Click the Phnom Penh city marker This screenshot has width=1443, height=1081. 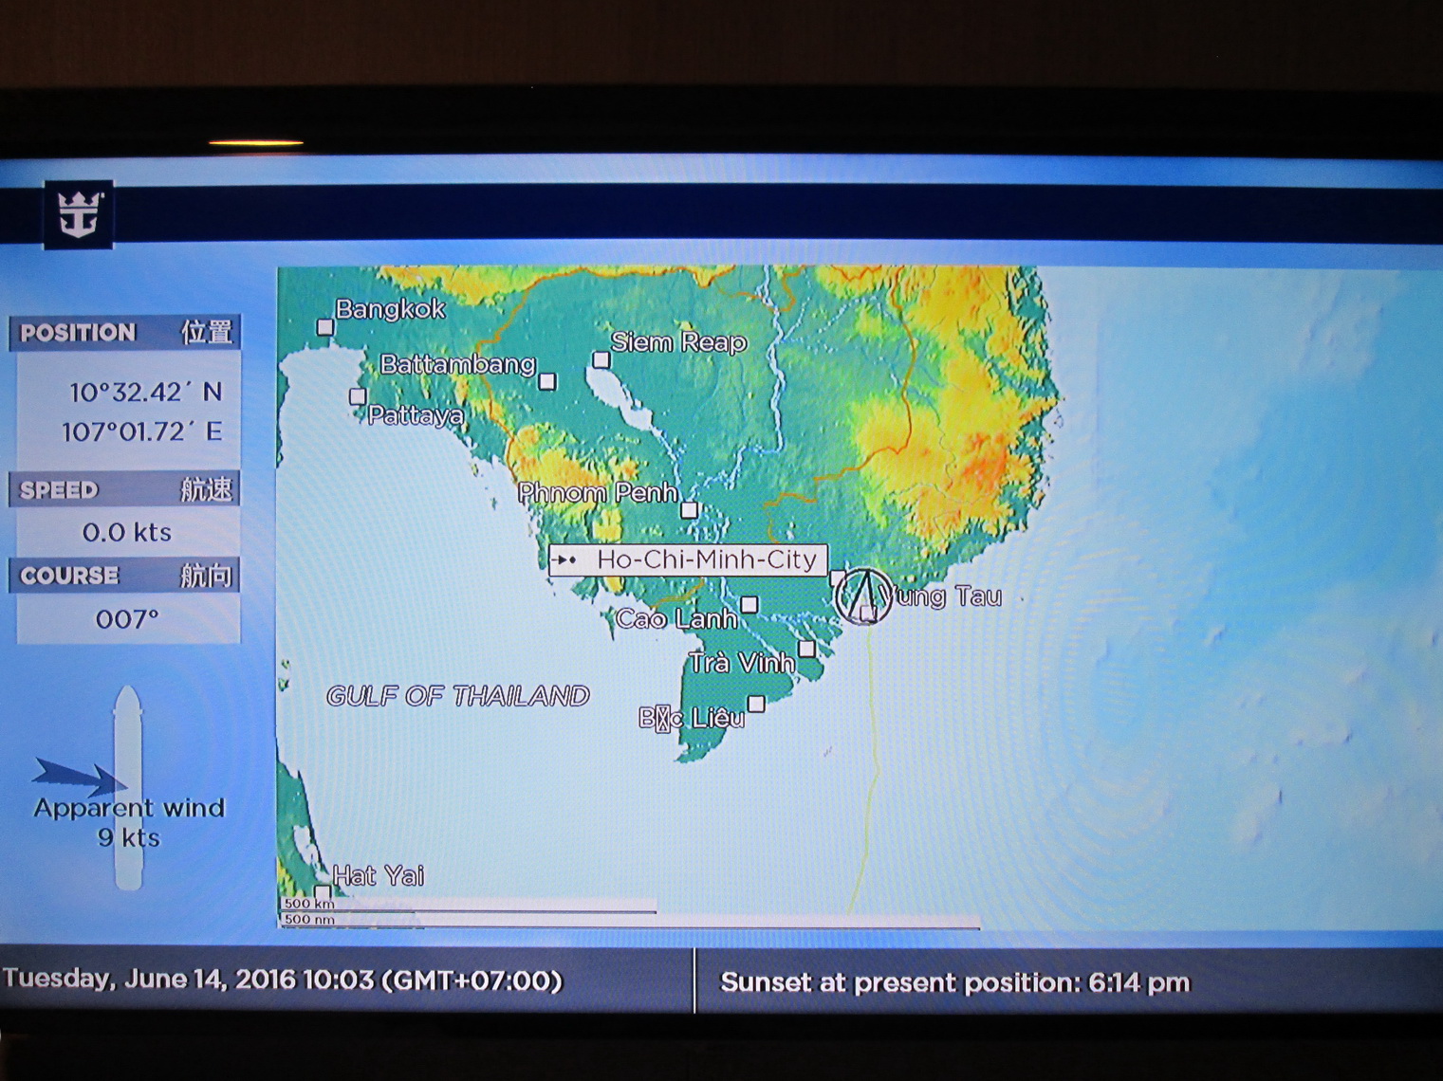(690, 510)
